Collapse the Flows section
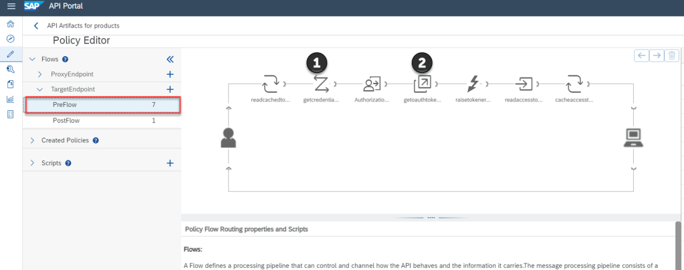This screenshot has width=684, height=270. coord(32,59)
